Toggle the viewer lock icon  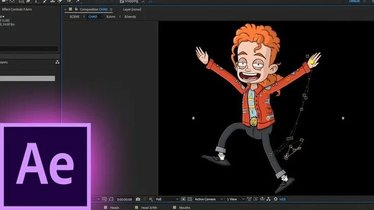pos(76,9)
